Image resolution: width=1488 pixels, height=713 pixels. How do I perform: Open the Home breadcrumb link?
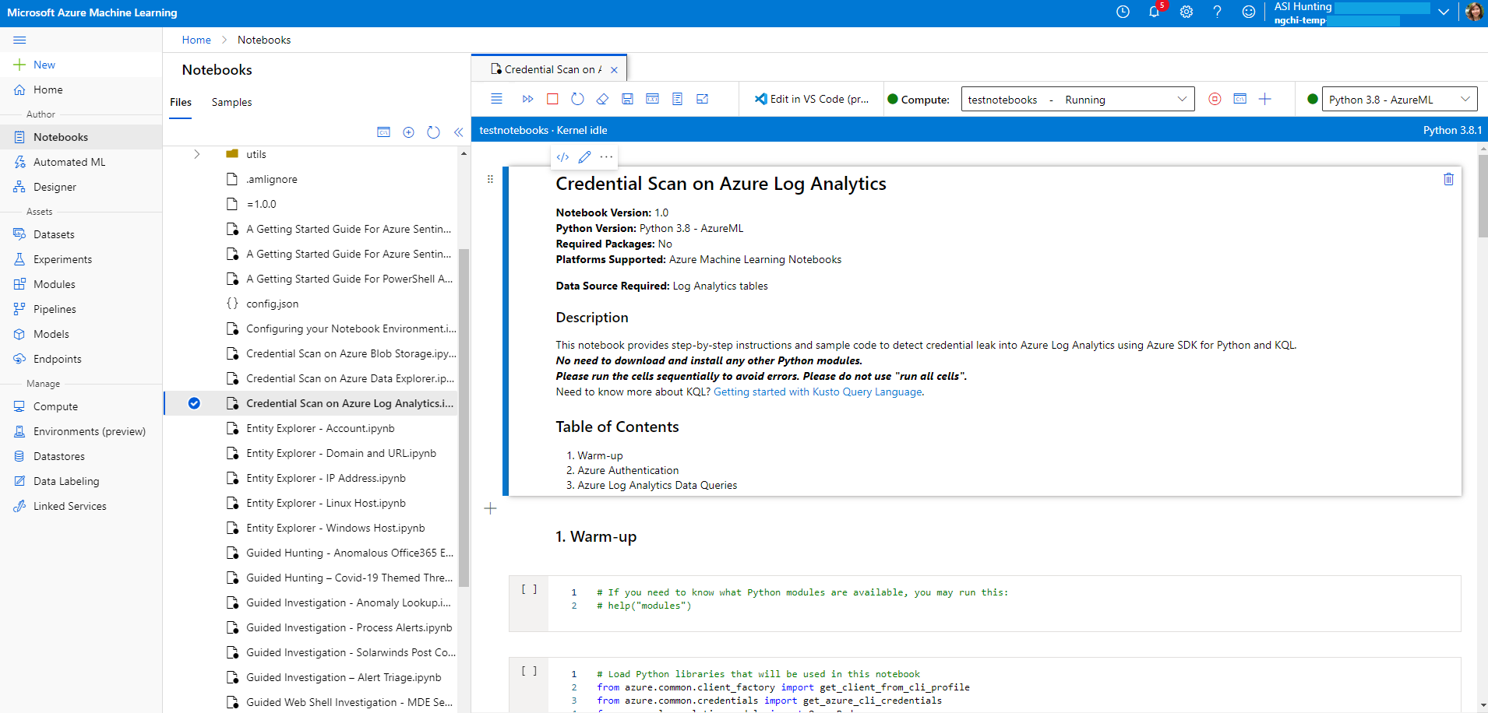pos(196,40)
